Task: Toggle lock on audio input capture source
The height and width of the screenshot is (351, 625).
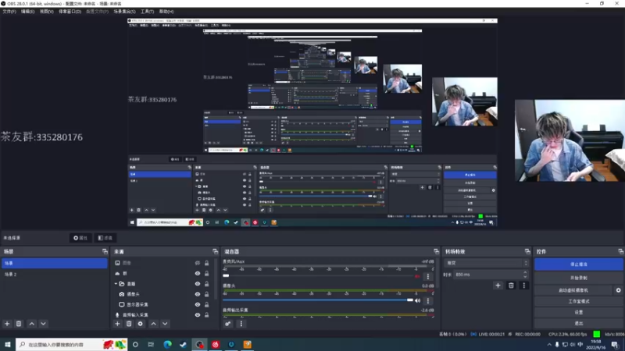Action: 206,315
